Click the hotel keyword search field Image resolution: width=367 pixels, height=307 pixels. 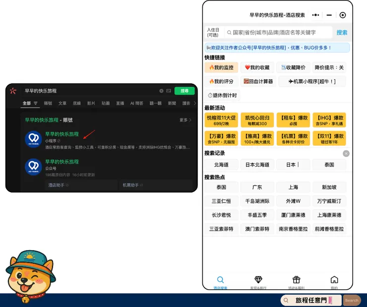click(279, 33)
